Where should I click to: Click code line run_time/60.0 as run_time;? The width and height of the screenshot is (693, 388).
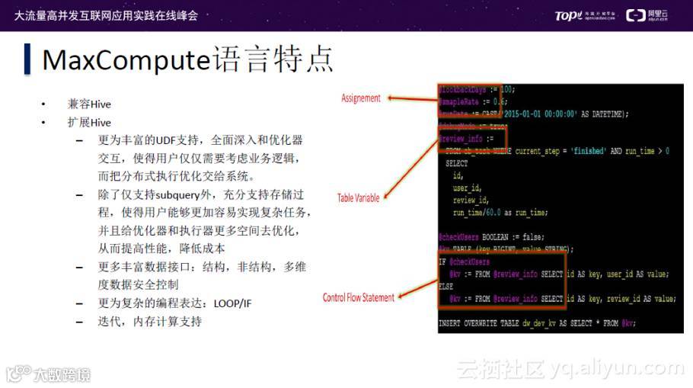pos(500,213)
